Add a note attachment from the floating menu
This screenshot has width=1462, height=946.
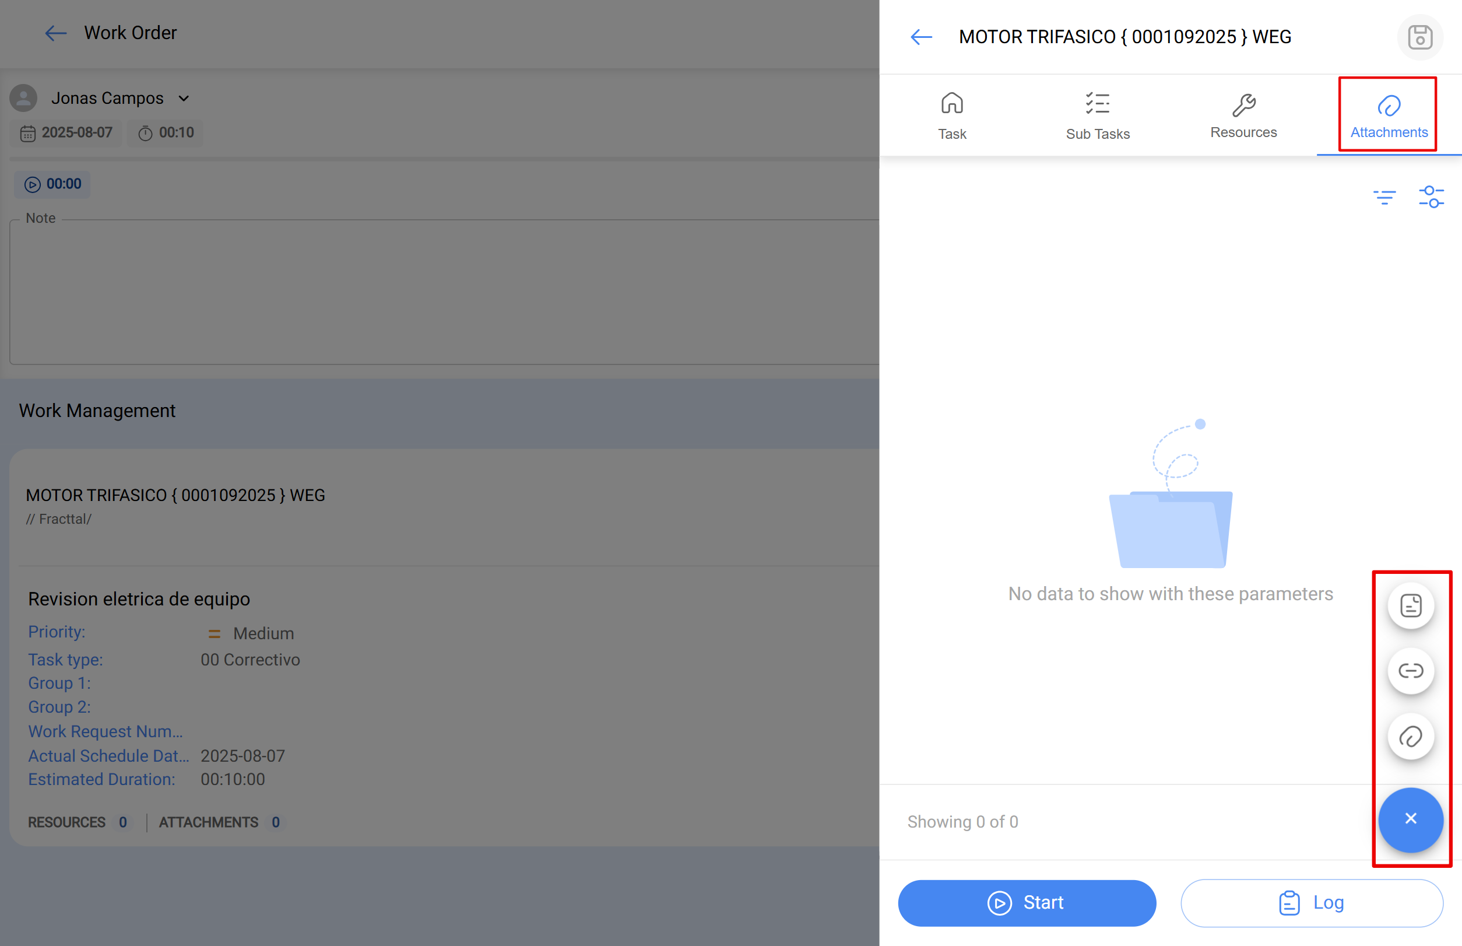(1411, 605)
